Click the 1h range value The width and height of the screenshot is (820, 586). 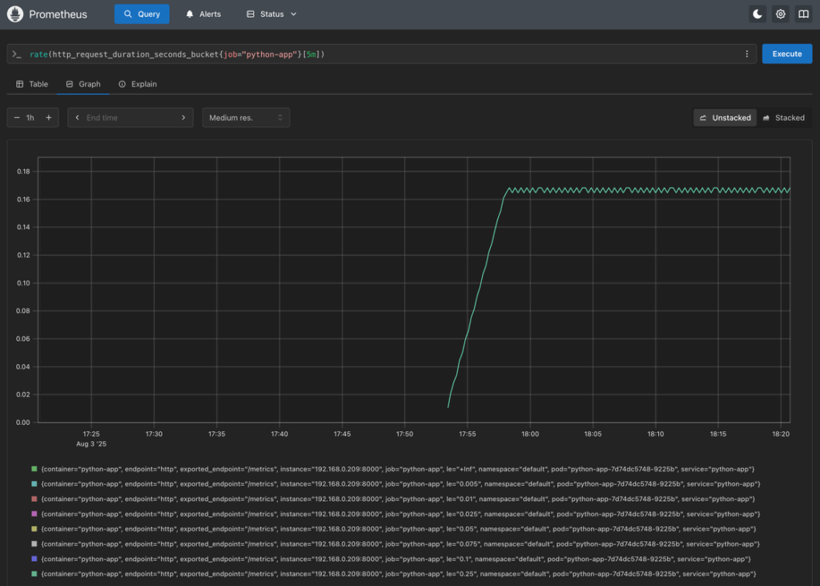30,118
